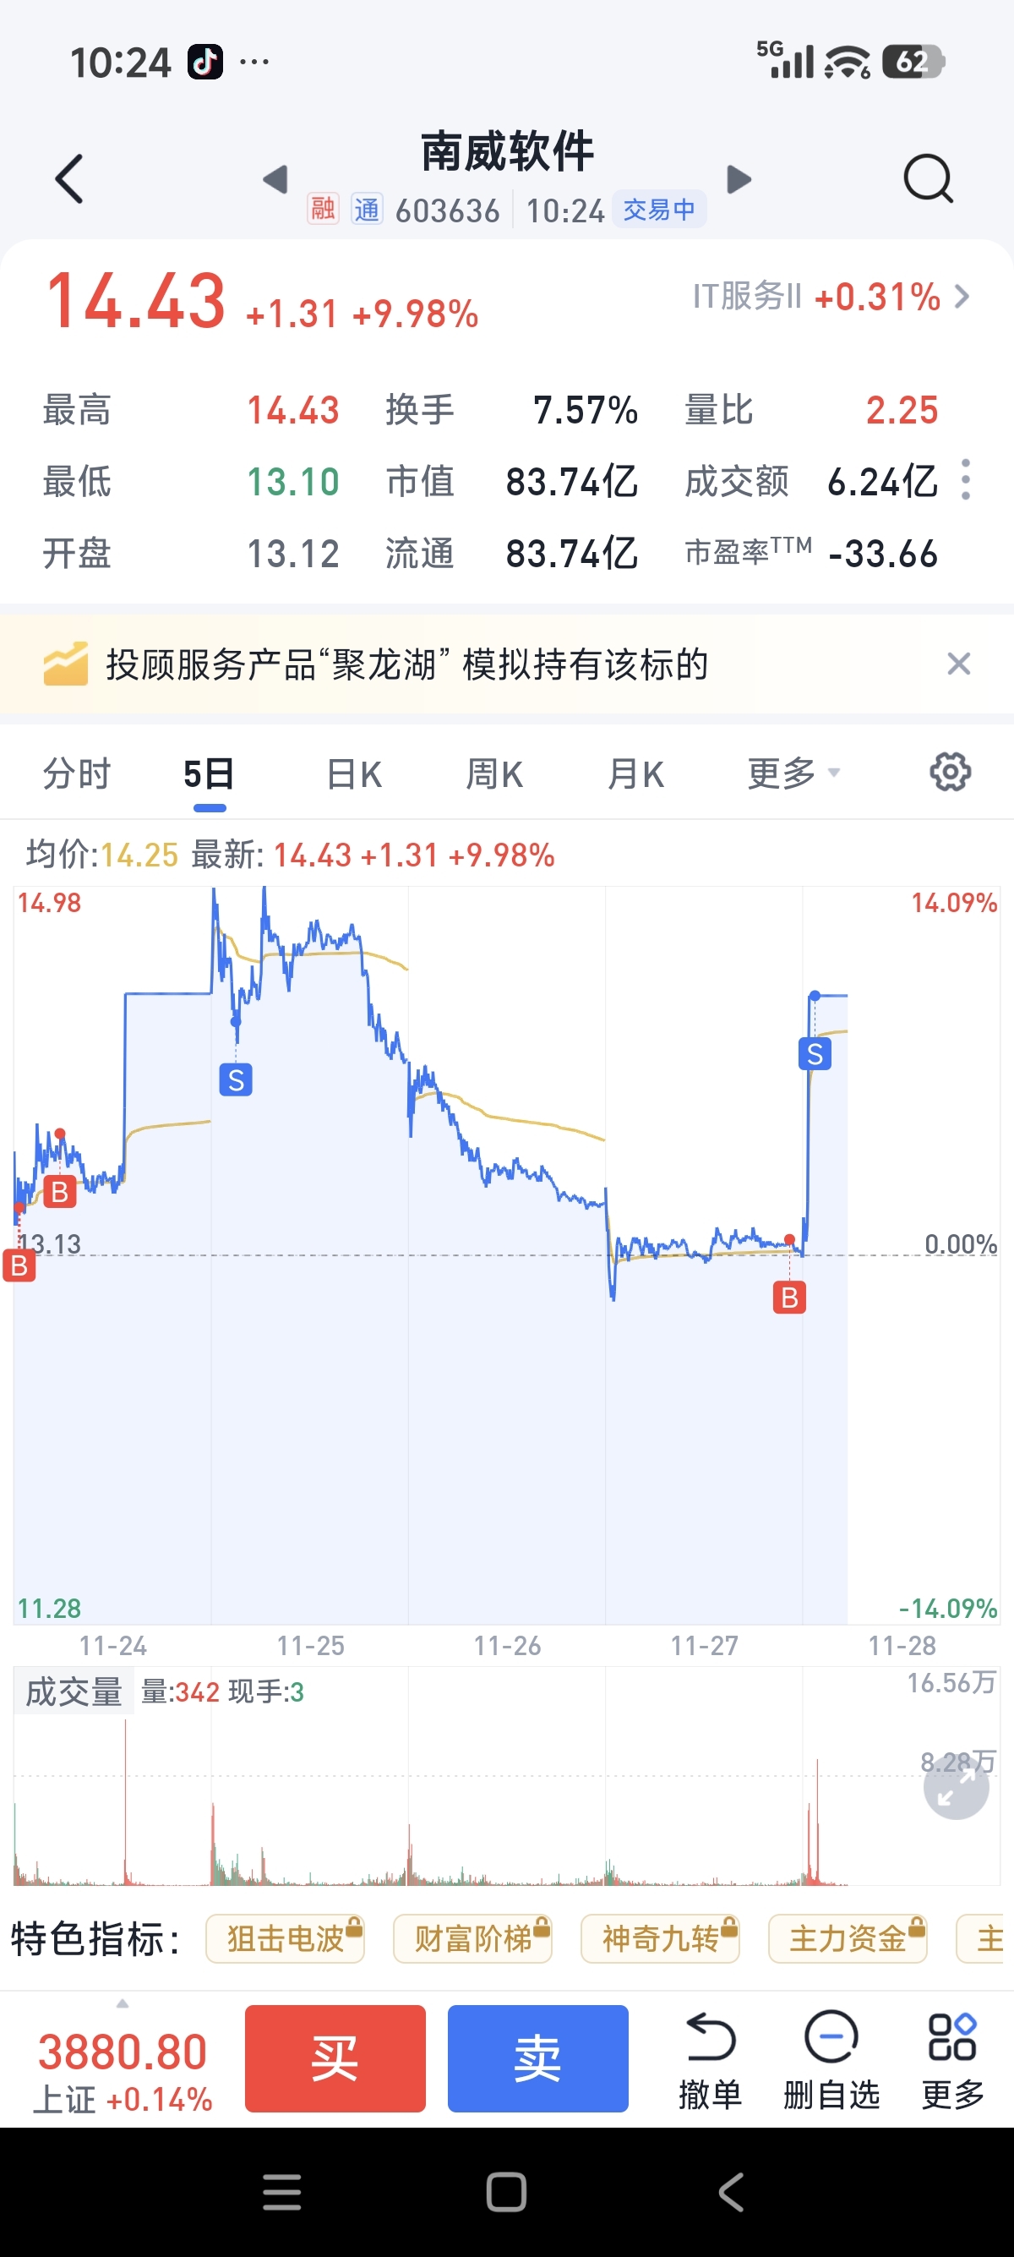Go to next stock with right triangle

[x=739, y=178]
